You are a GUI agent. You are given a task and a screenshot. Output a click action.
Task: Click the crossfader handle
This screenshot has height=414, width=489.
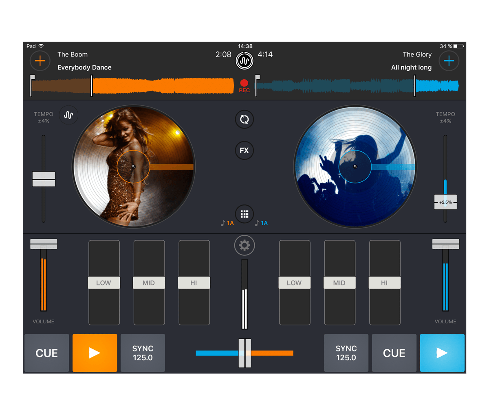pyautogui.click(x=244, y=353)
